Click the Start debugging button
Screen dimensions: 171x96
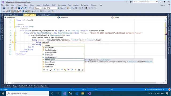pos(61,8)
